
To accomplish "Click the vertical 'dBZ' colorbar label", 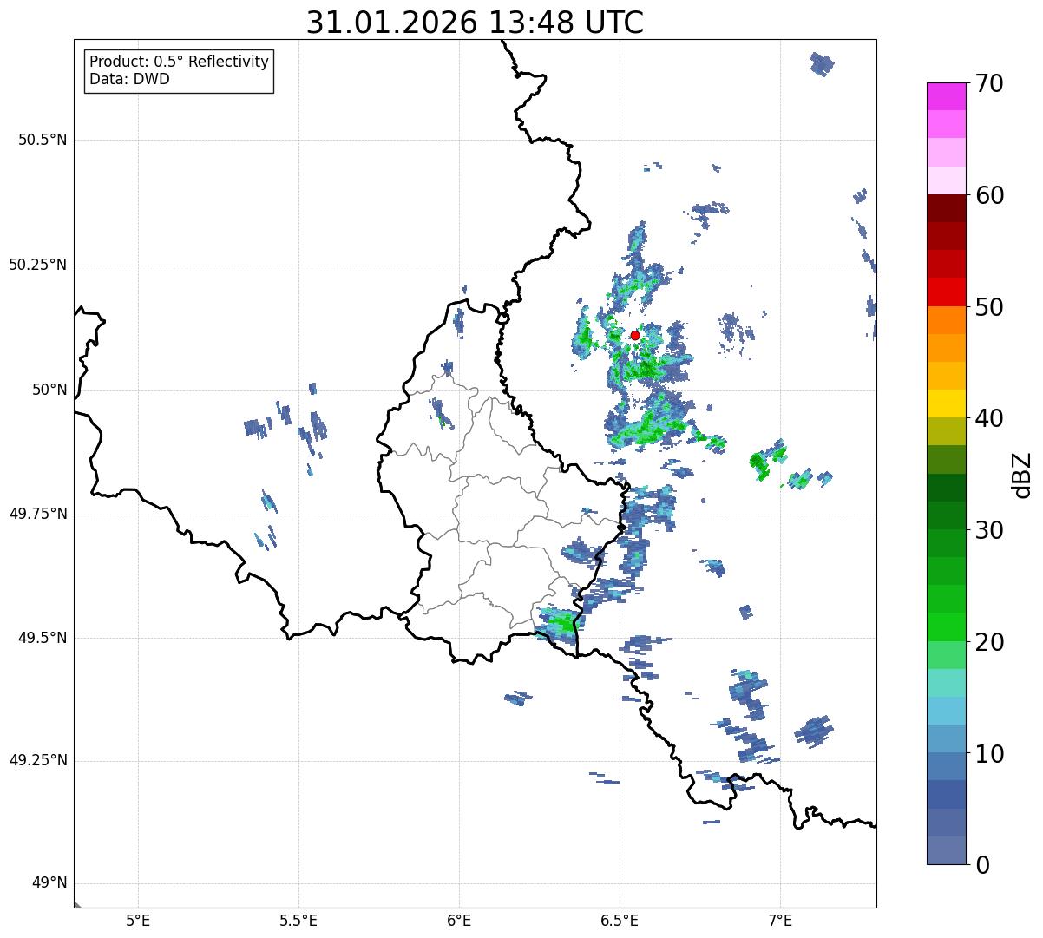I will coord(1022,475).
